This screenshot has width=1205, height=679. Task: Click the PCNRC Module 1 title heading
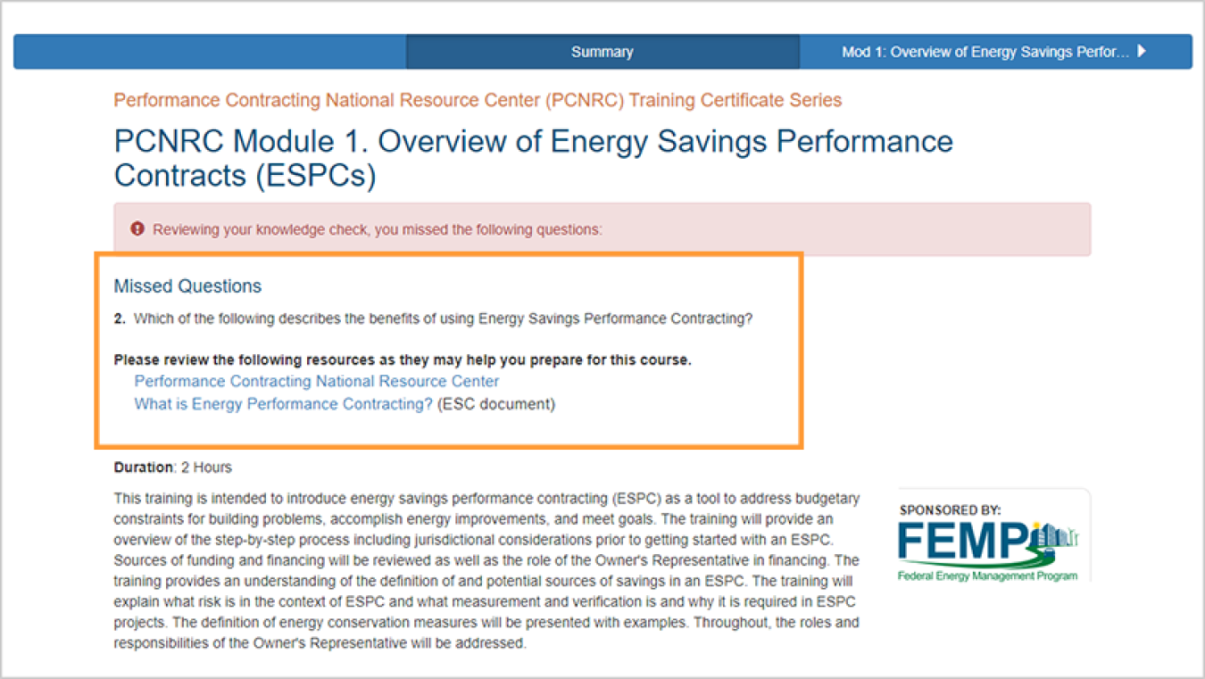(x=533, y=158)
